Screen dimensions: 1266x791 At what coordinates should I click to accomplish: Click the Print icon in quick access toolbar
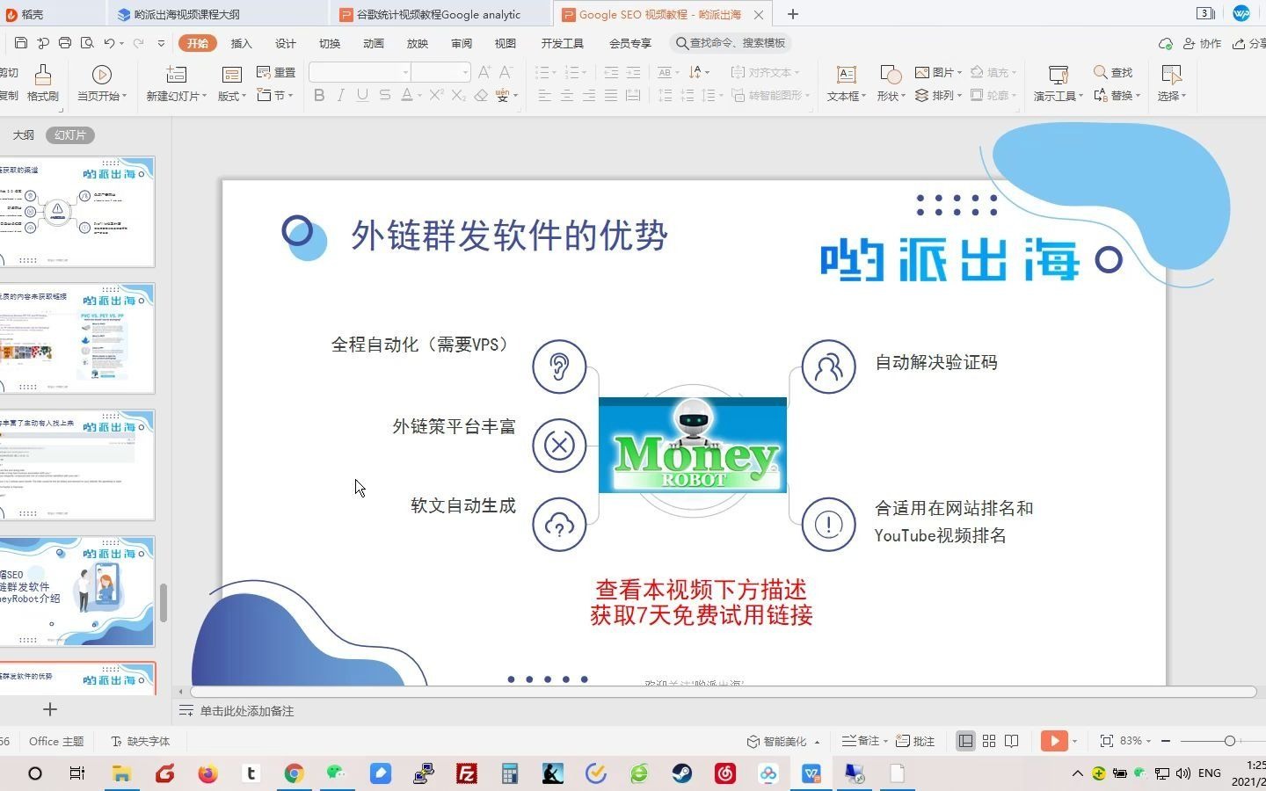(65, 43)
